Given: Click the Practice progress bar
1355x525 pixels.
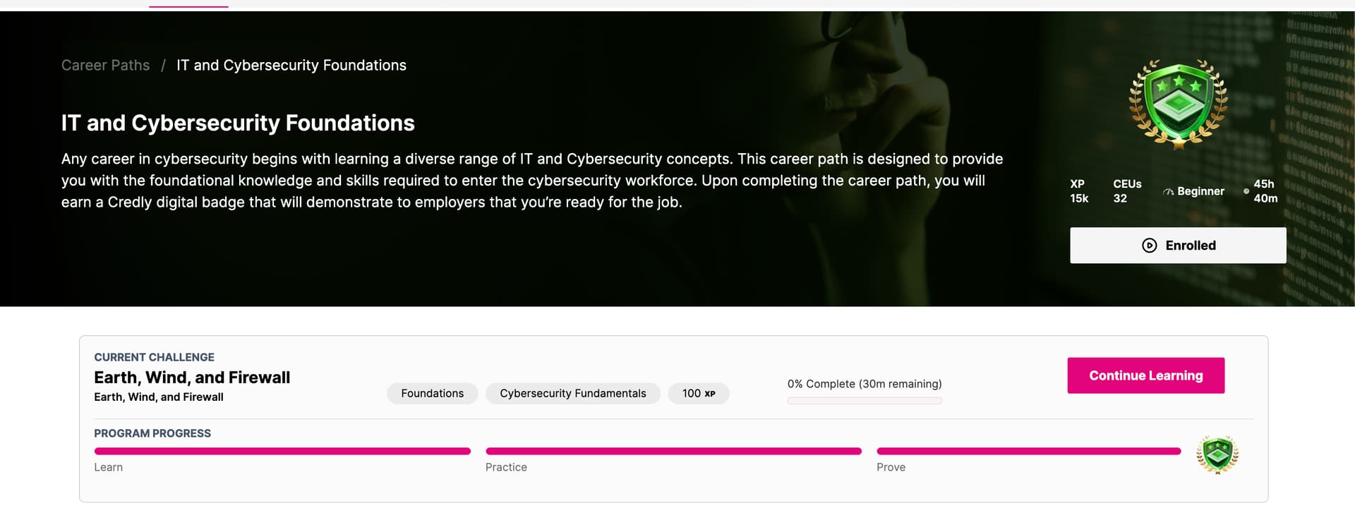Looking at the screenshot, I should click(673, 452).
